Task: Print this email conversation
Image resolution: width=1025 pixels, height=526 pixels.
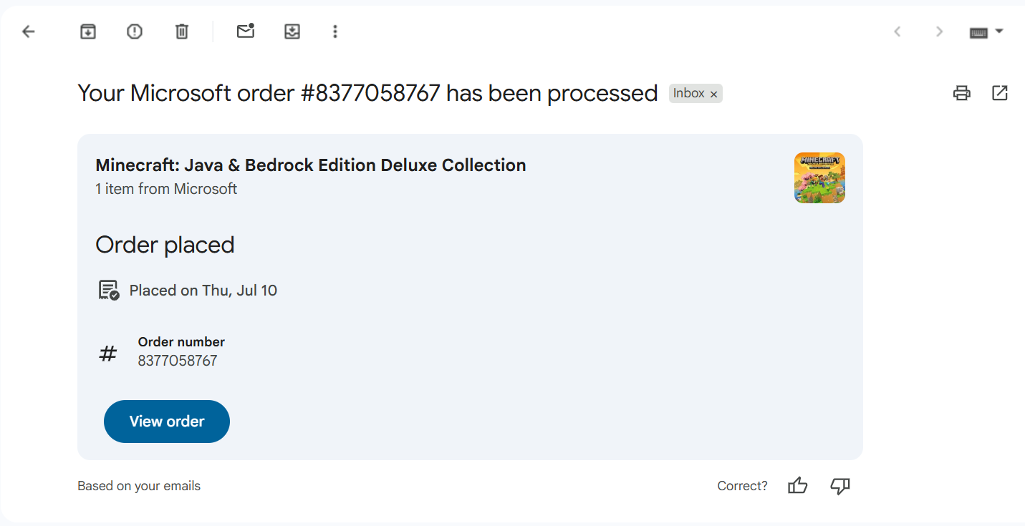Action: pyautogui.click(x=961, y=93)
